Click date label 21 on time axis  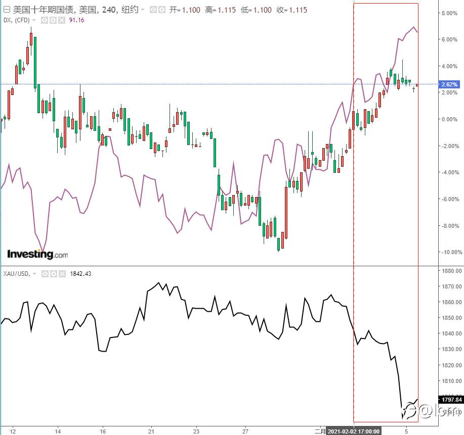pyautogui.click(x=151, y=431)
